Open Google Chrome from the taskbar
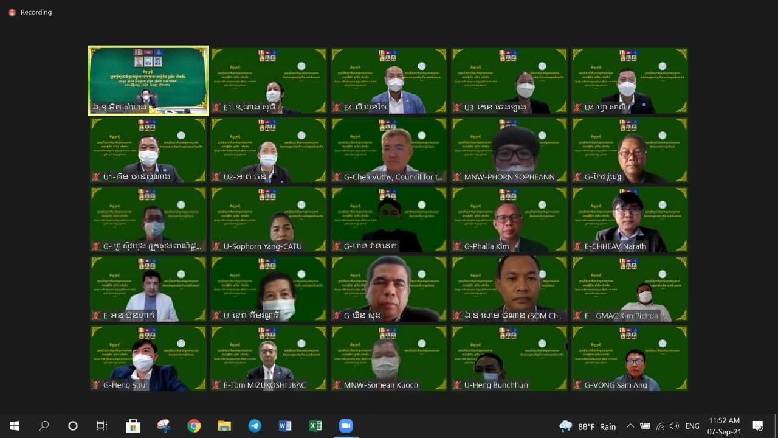778x438 pixels. (194, 426)
